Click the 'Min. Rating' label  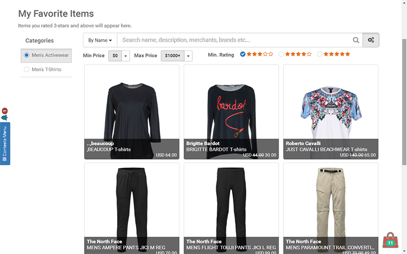pyautogui.click(x=221, y=55)
